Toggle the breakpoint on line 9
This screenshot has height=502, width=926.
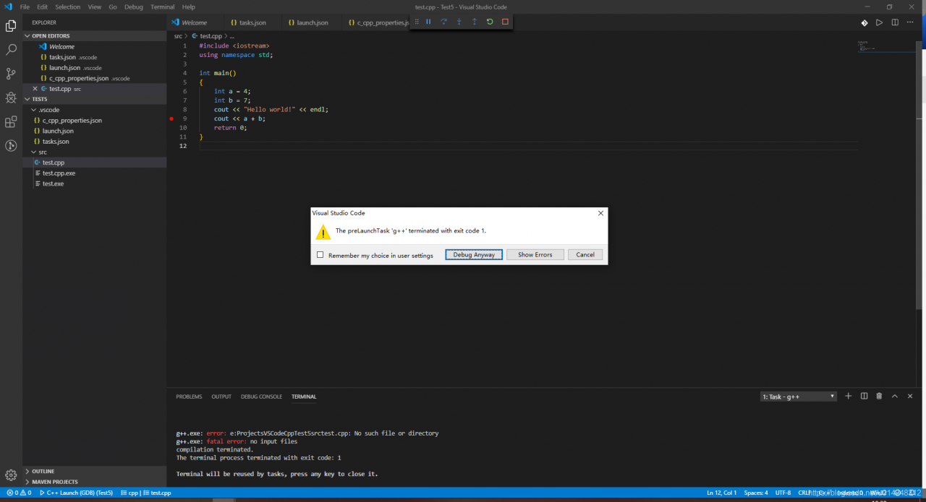coord(171,118)
